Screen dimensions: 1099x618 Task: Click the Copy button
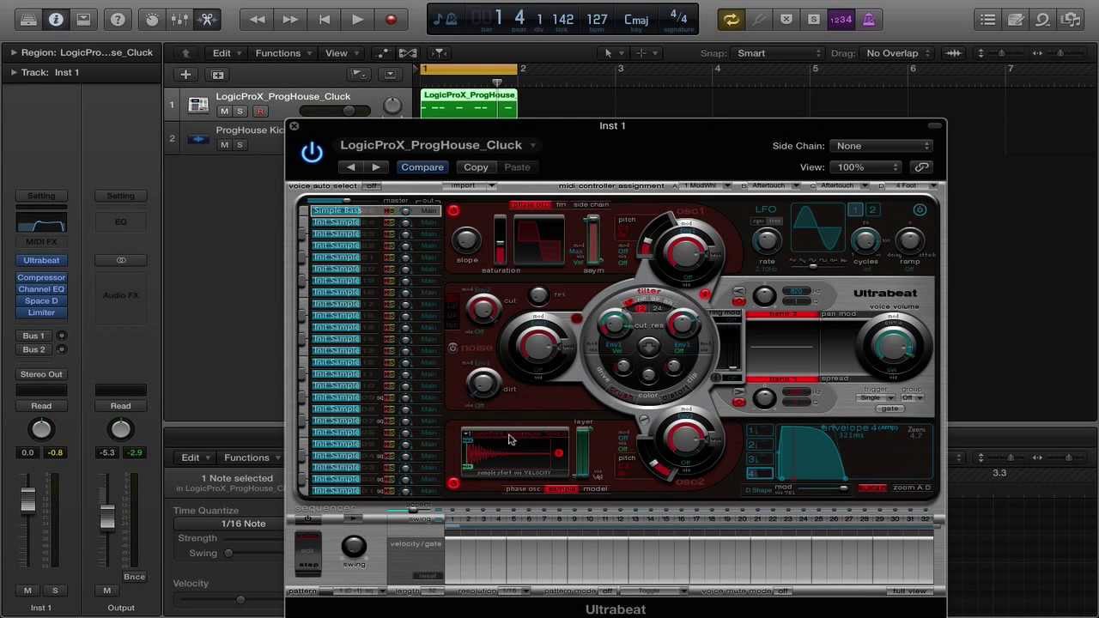[x=476, y=167]
